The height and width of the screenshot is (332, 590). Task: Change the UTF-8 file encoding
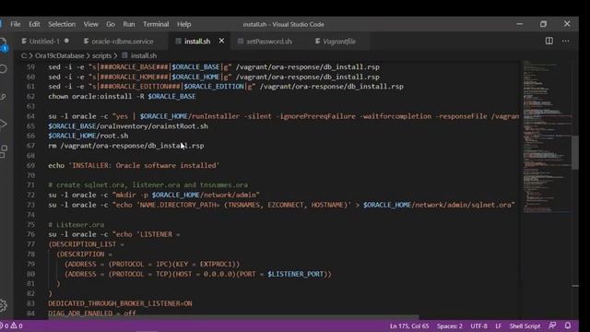click(x=478, y=326)
